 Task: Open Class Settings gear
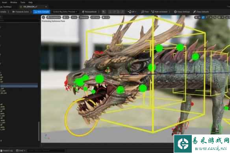pyautogui.click(x=182, y=12)
